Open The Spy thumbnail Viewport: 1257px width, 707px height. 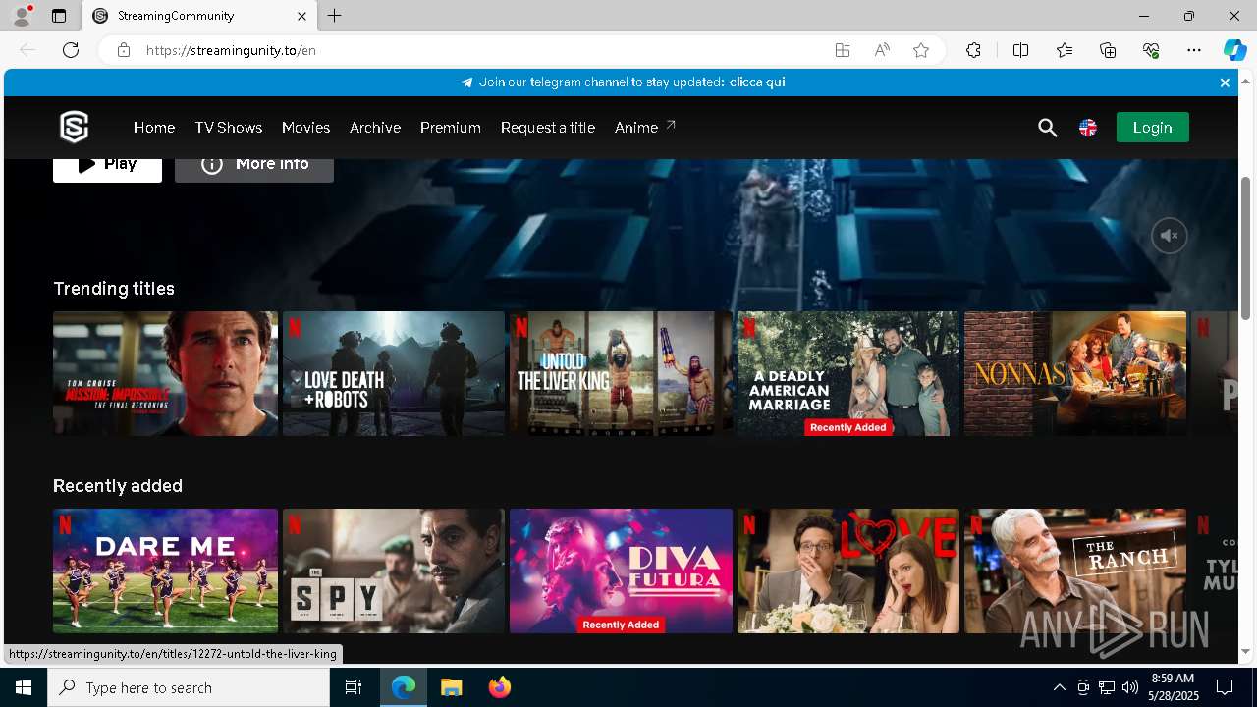(x=394, y=571)
